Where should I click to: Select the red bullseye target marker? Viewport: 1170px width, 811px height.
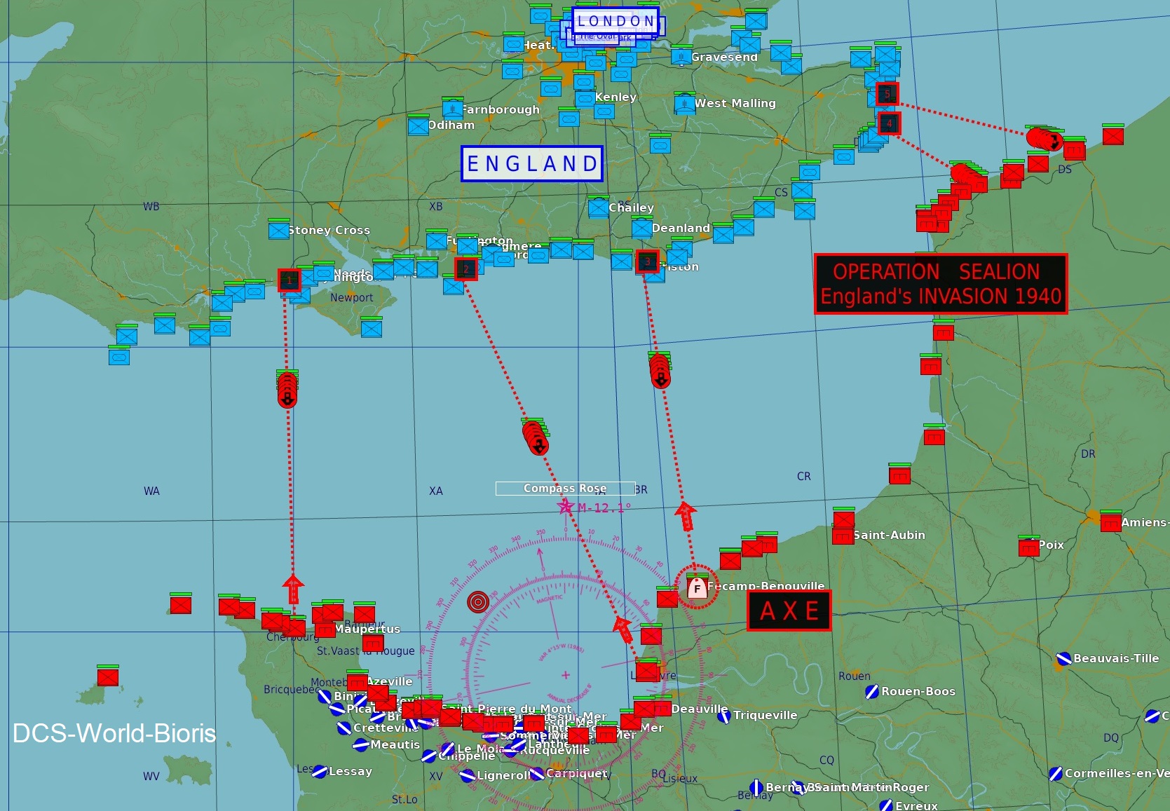[x=478, y=601]
